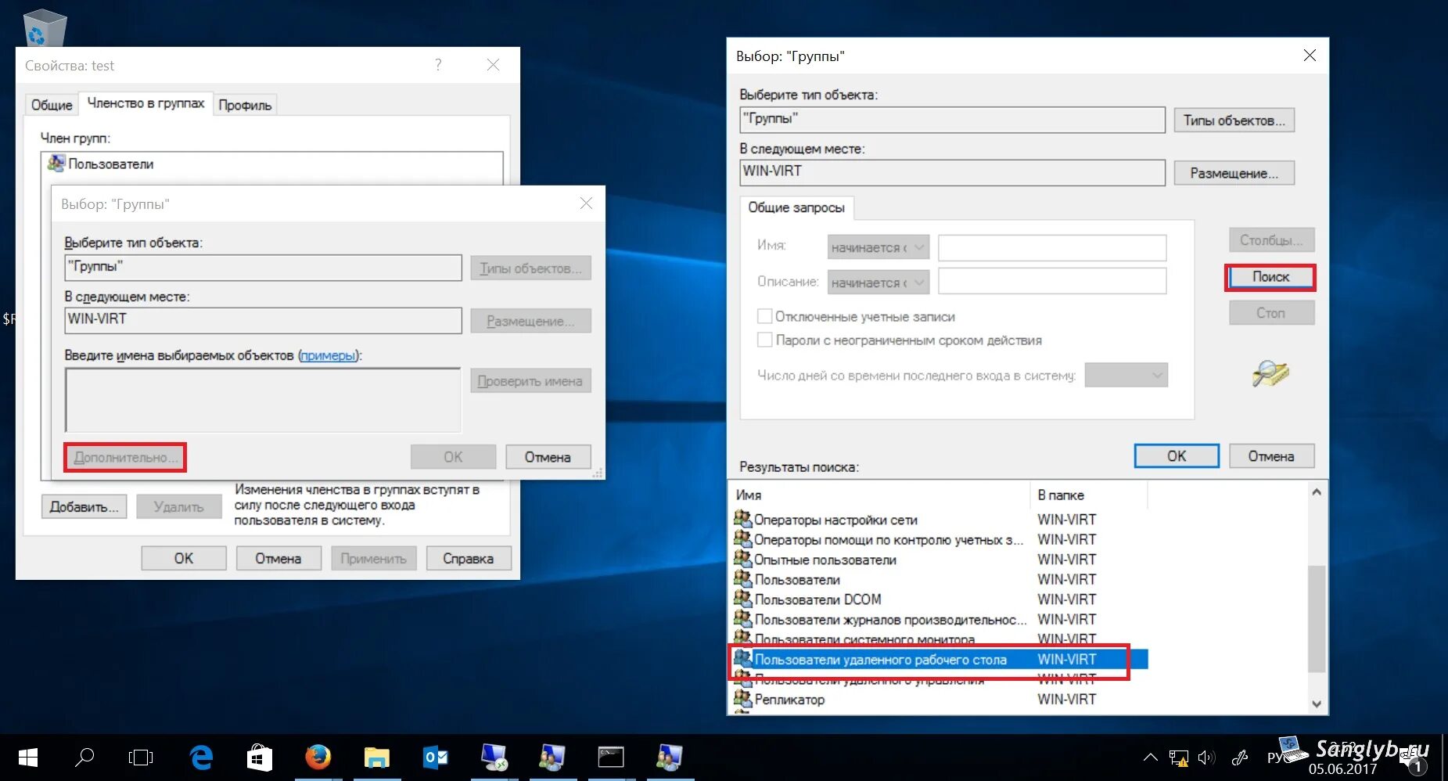Click the Windows Start button
This screenshot has width=1448, height=781.
point(28,758)
